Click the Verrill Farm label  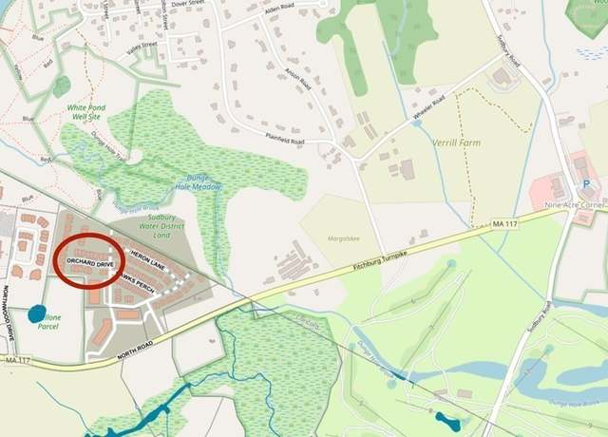(x=456, y=142)
